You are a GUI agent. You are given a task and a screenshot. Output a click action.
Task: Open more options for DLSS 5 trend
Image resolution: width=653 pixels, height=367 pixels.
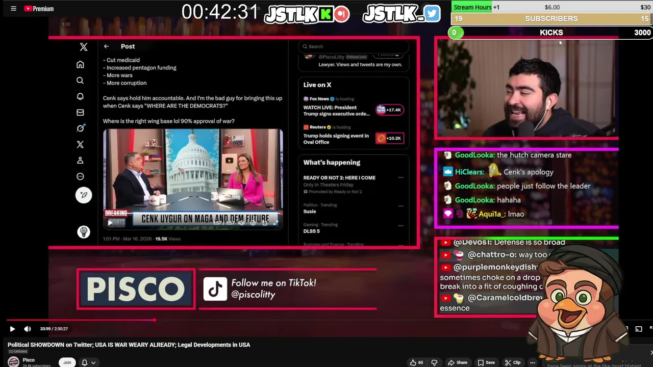point(400,225)
